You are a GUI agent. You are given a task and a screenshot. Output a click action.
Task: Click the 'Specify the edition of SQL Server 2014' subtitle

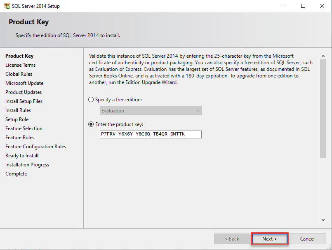point(68,35)
